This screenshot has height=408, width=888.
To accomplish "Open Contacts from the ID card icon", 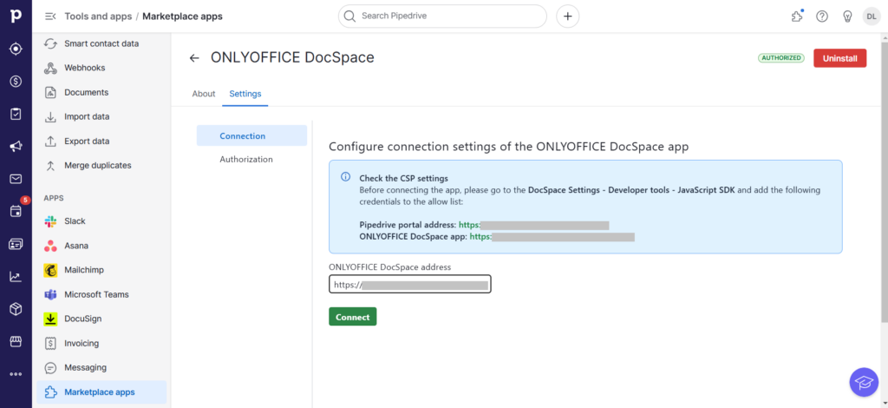I will click(x=16, y=244).
